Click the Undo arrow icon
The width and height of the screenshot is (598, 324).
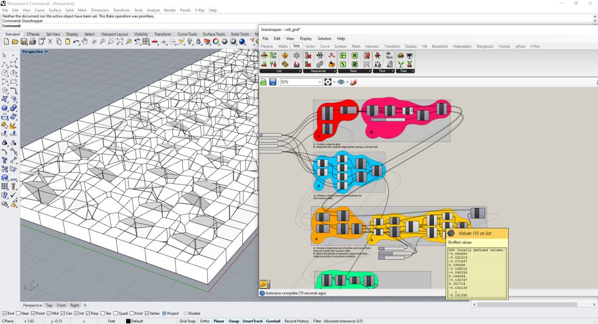pos(76,41)
